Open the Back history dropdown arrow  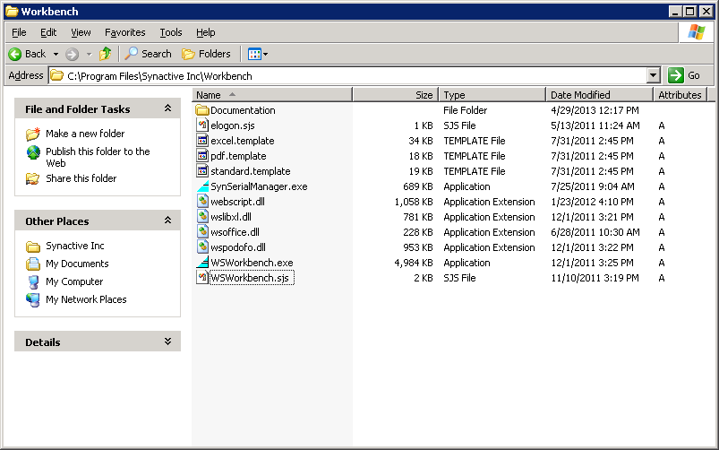(x=56, y=54)
